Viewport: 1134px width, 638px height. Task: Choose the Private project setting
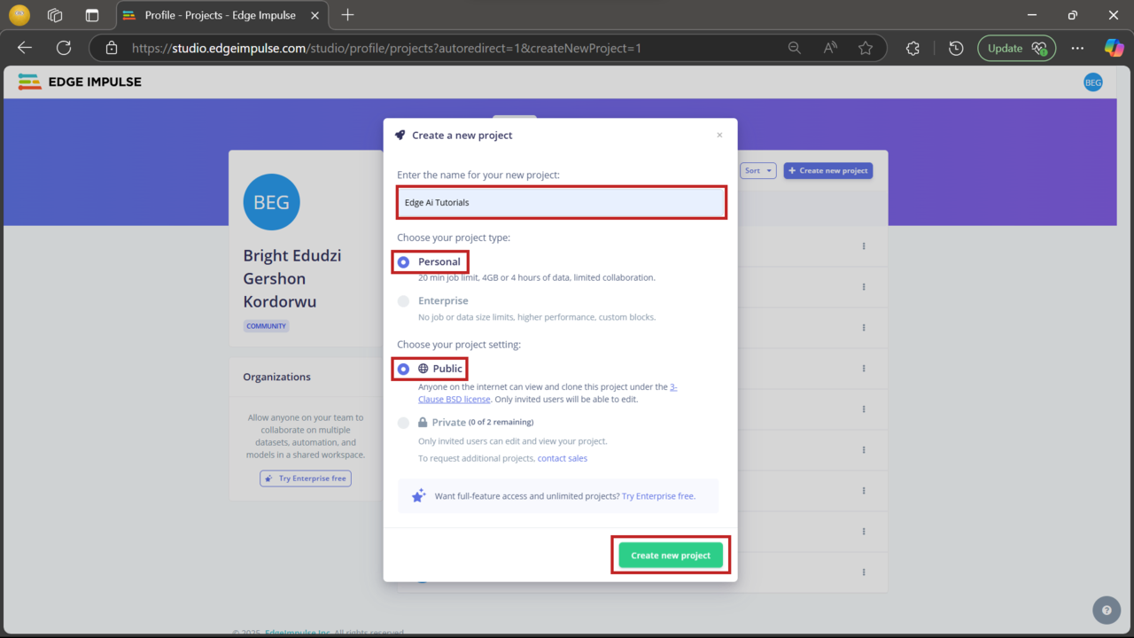click(403, 423)
